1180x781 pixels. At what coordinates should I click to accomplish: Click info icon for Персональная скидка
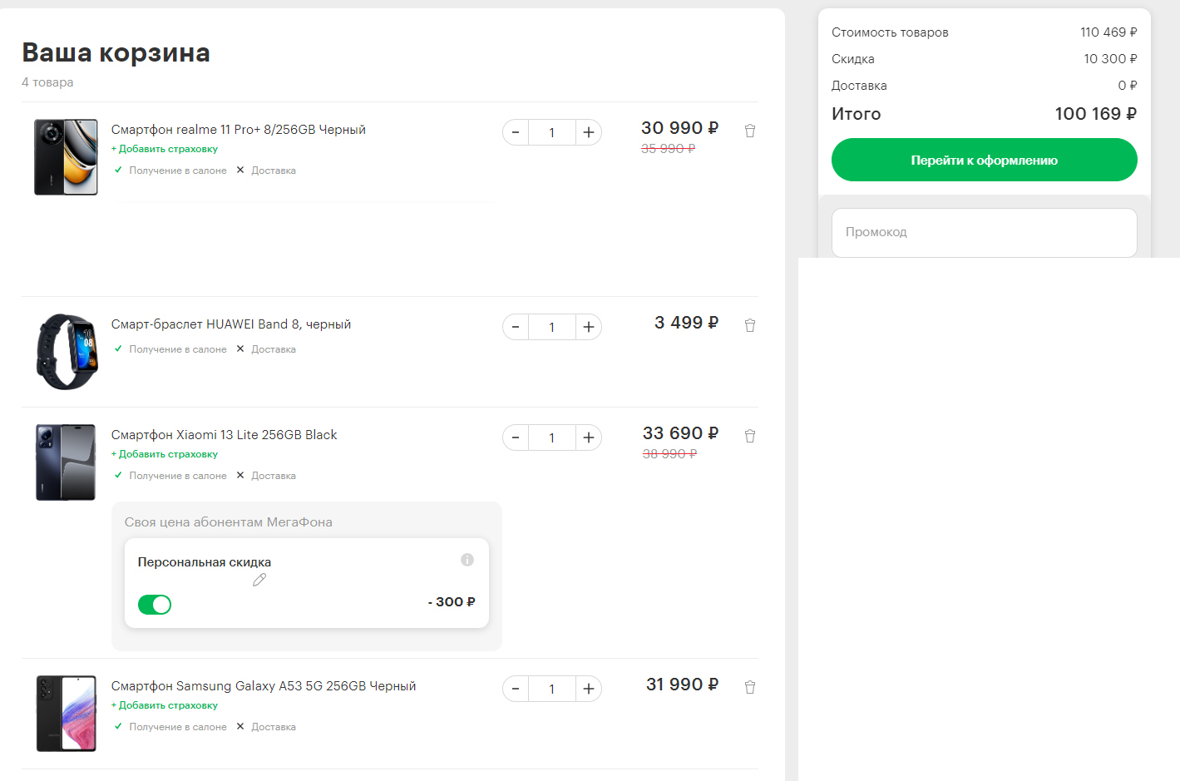[x=467, y=560]
